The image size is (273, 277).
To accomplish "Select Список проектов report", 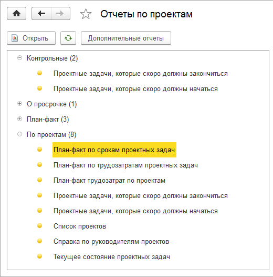I will (x=80, y=226).
